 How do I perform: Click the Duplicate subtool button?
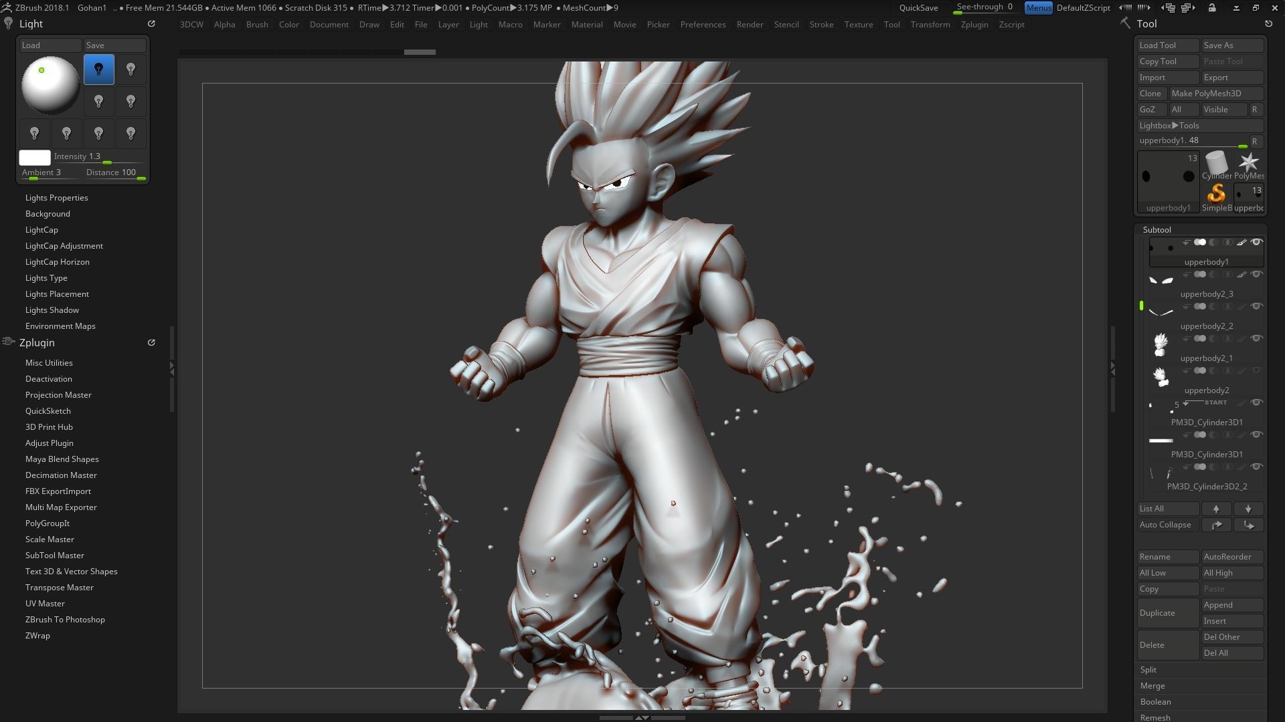tap(1168, 613)
